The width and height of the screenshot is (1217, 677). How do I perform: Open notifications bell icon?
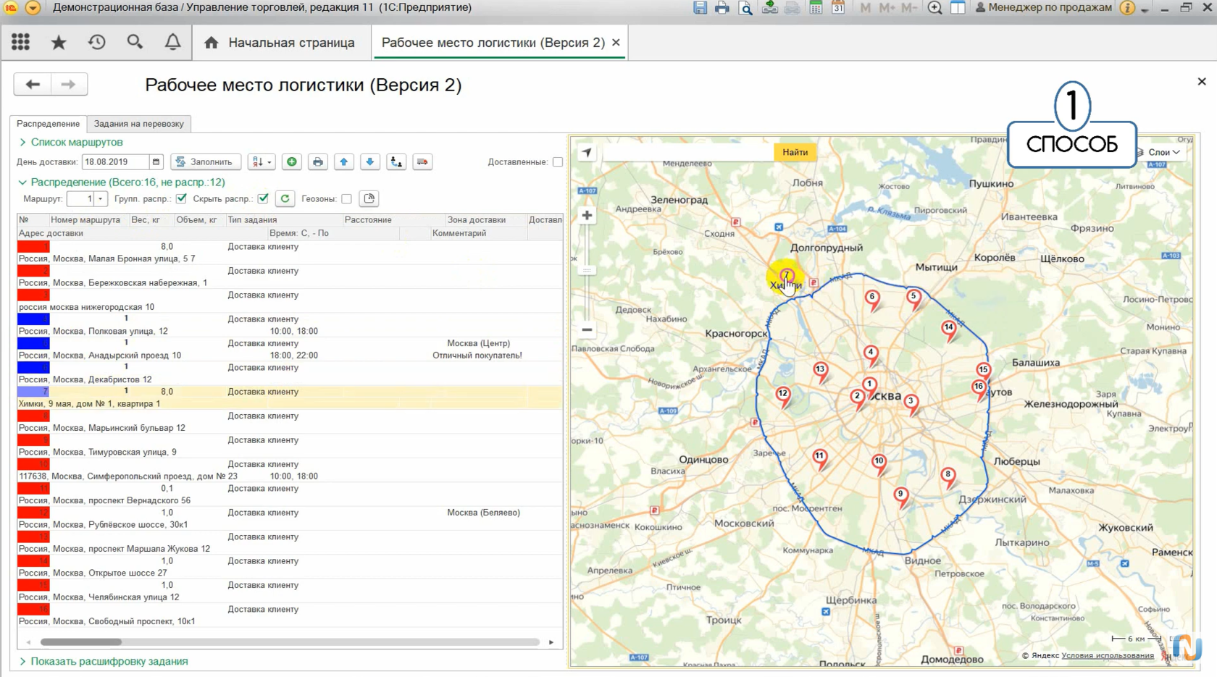172,42
